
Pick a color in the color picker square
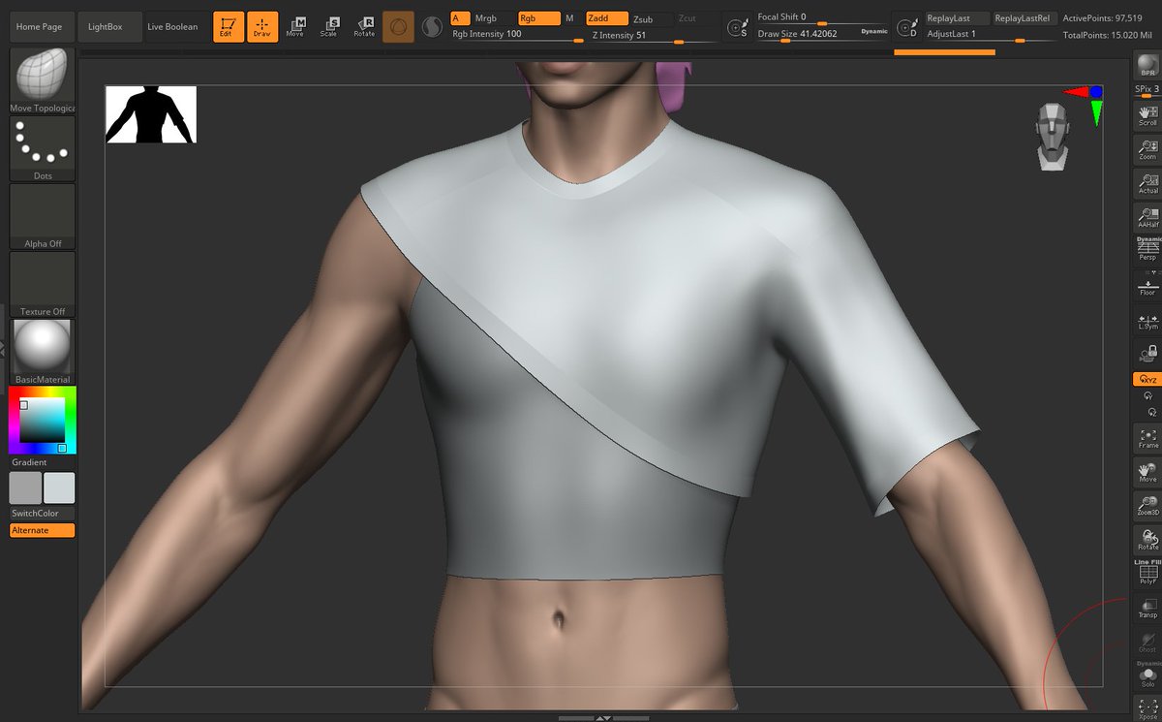pos(43,420)
